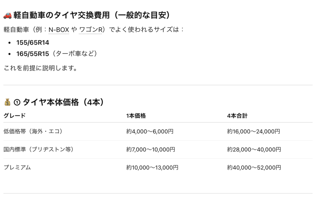
Task: Open the ワゴンR link
Action: [x=90, y=30]
